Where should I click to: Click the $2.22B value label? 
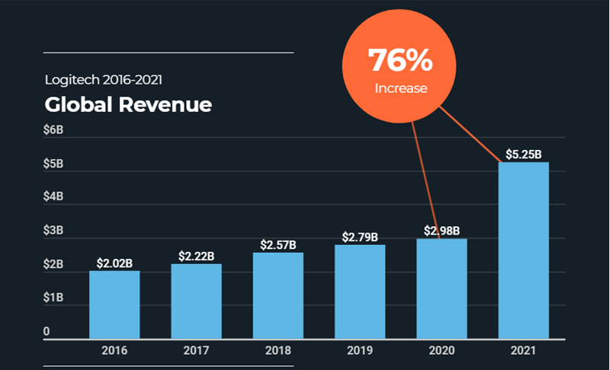click(x=196, y=257)
